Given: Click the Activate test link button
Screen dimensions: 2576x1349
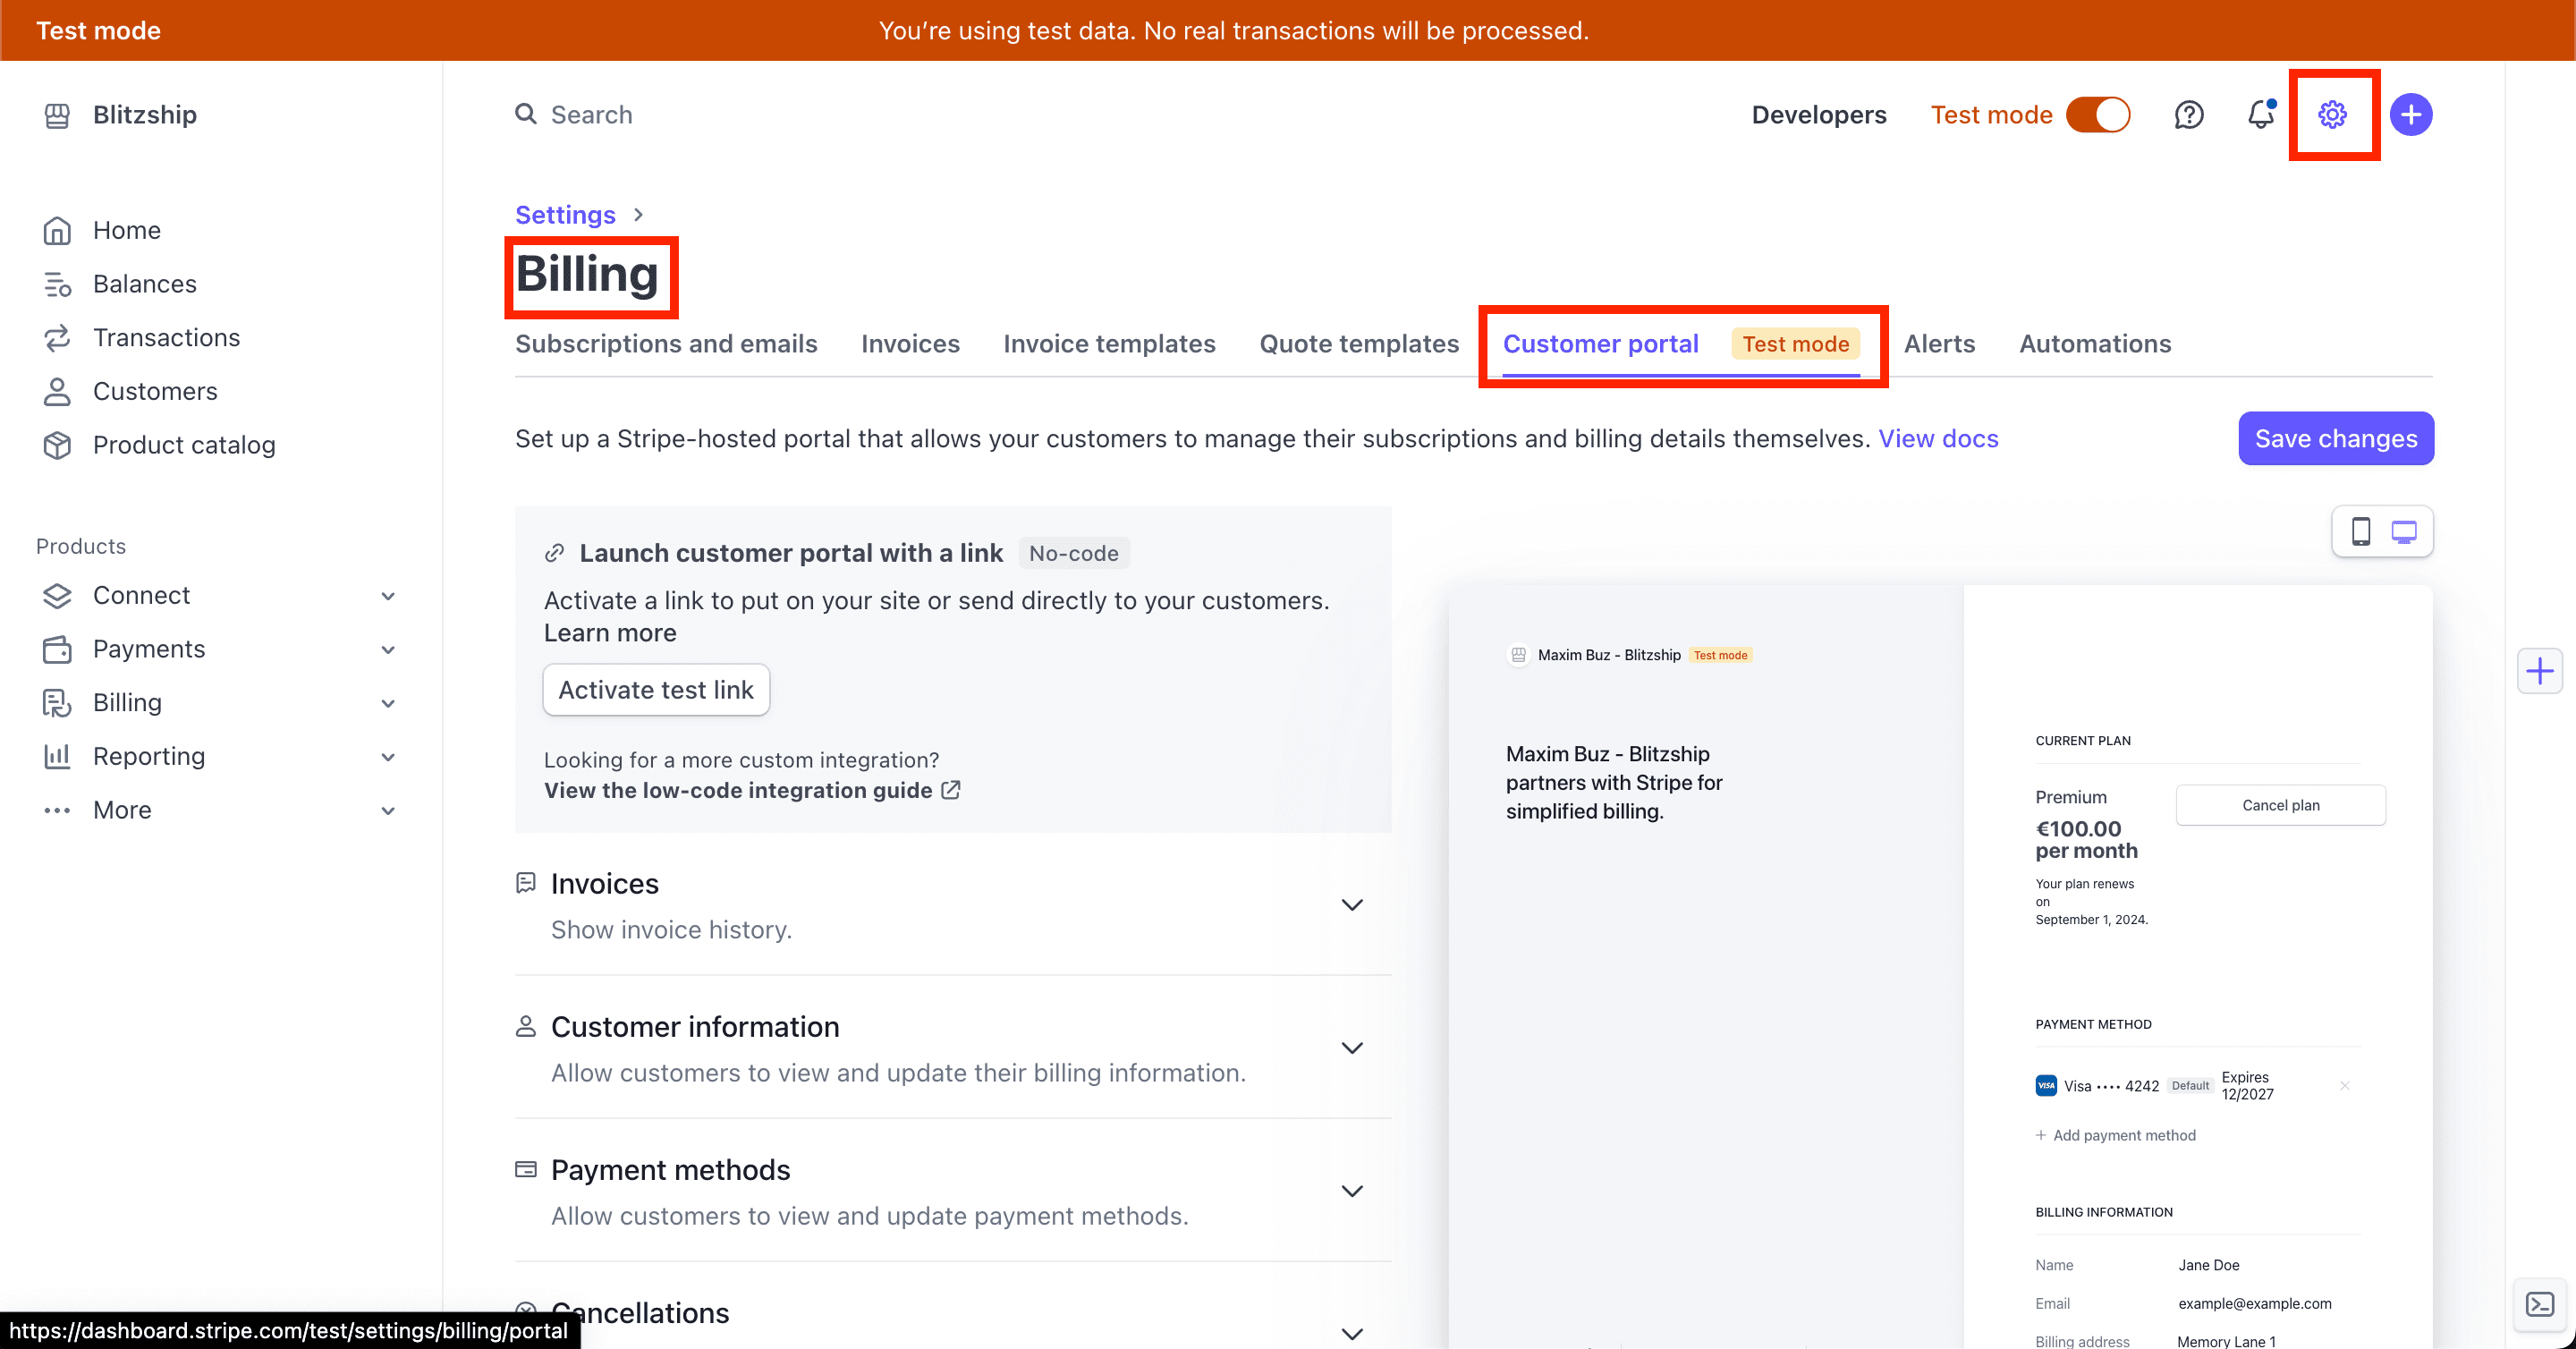Looking at the screenshot, I should 656,690.
